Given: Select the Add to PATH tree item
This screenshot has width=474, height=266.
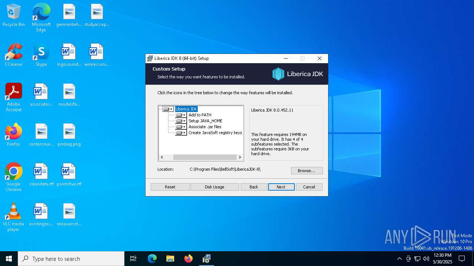Looking at the screenshot, I should pos(200,115).
